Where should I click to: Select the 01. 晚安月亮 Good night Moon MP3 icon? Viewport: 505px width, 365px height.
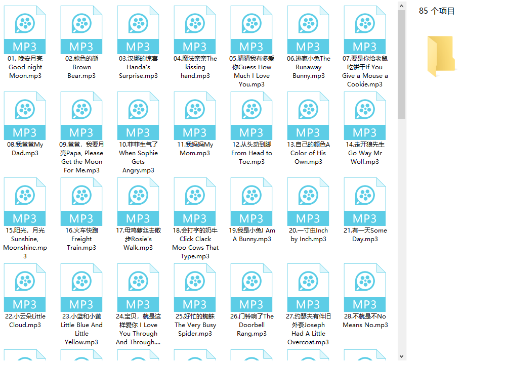[25, 30]
